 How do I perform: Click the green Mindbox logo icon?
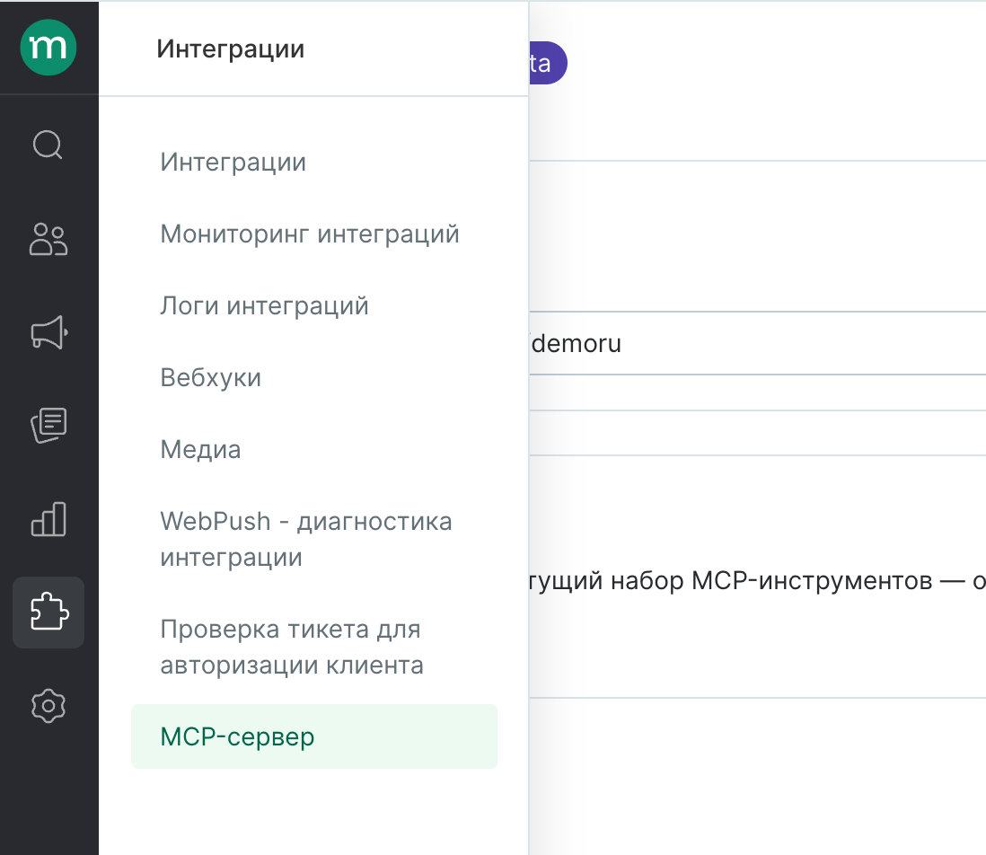[x=48, y=48]
